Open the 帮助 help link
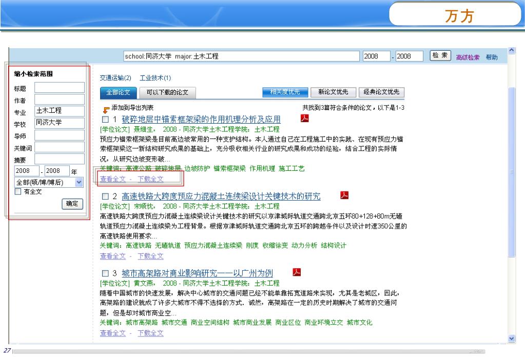Image resolution: width=525 pixels, height=357 pixels. [492, 57]
